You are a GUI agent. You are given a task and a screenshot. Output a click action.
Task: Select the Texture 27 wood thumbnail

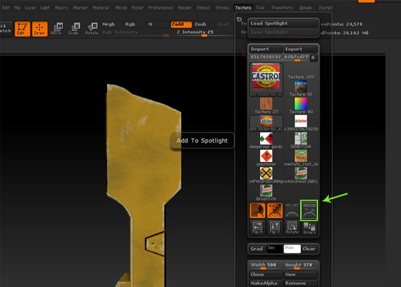(x=266, y=106)
